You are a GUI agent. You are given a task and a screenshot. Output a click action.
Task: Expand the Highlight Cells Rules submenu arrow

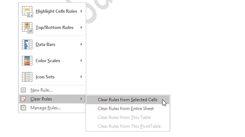coord(81,11)
